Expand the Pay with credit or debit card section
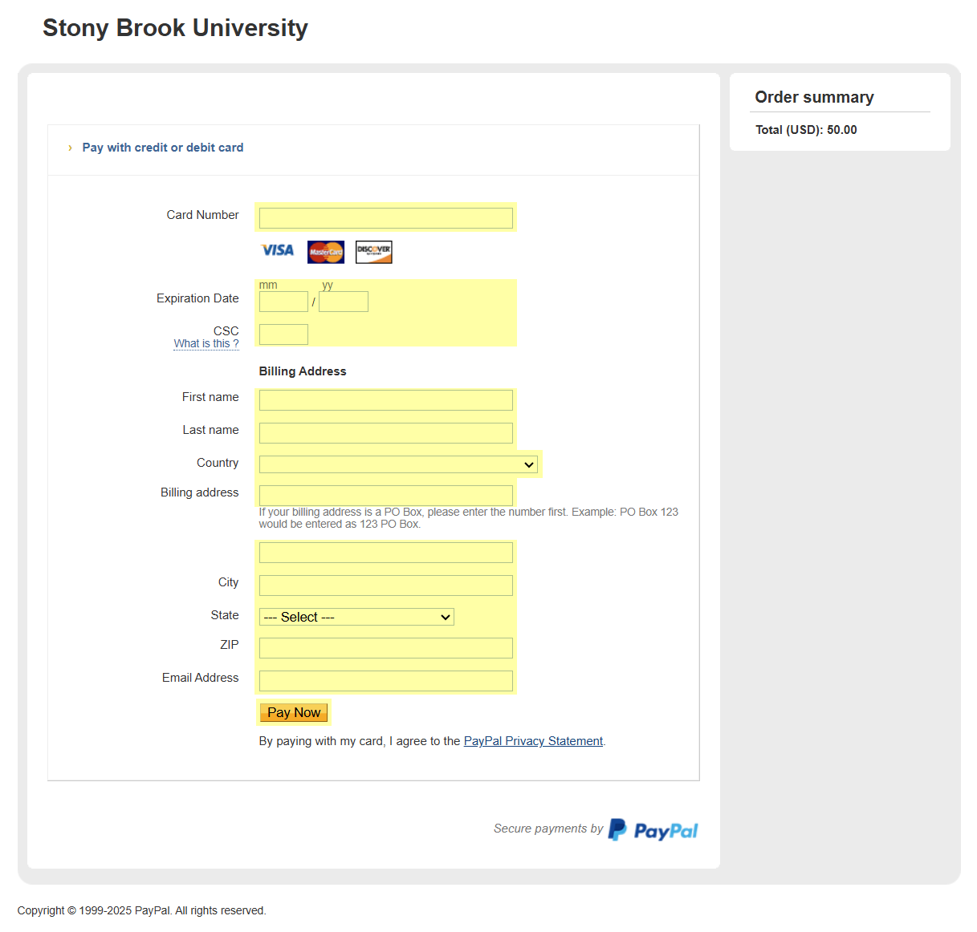This screenshot has height=932, width=977. coord(162,148)
